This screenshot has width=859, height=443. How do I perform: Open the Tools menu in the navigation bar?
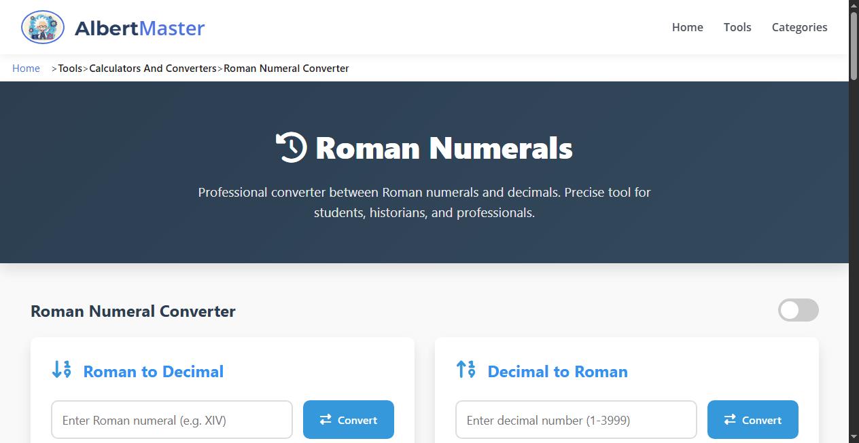click(737, 27)
